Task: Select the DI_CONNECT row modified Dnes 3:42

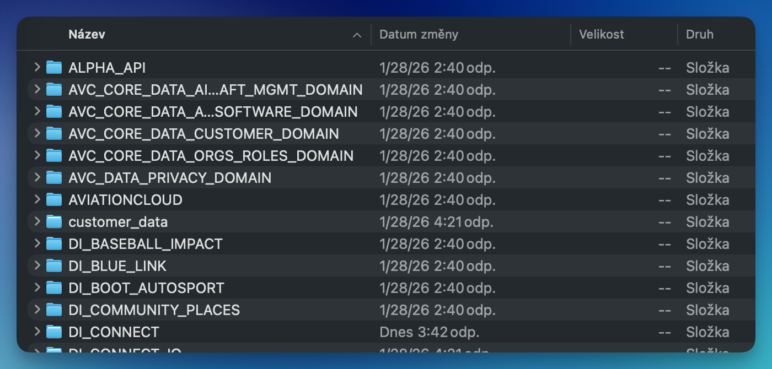Action: 429,332
